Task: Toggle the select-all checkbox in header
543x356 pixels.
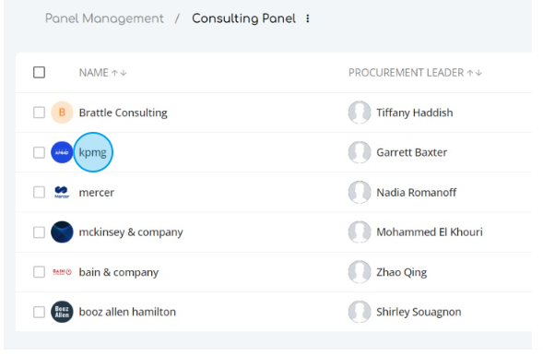Action: [39, 72]
